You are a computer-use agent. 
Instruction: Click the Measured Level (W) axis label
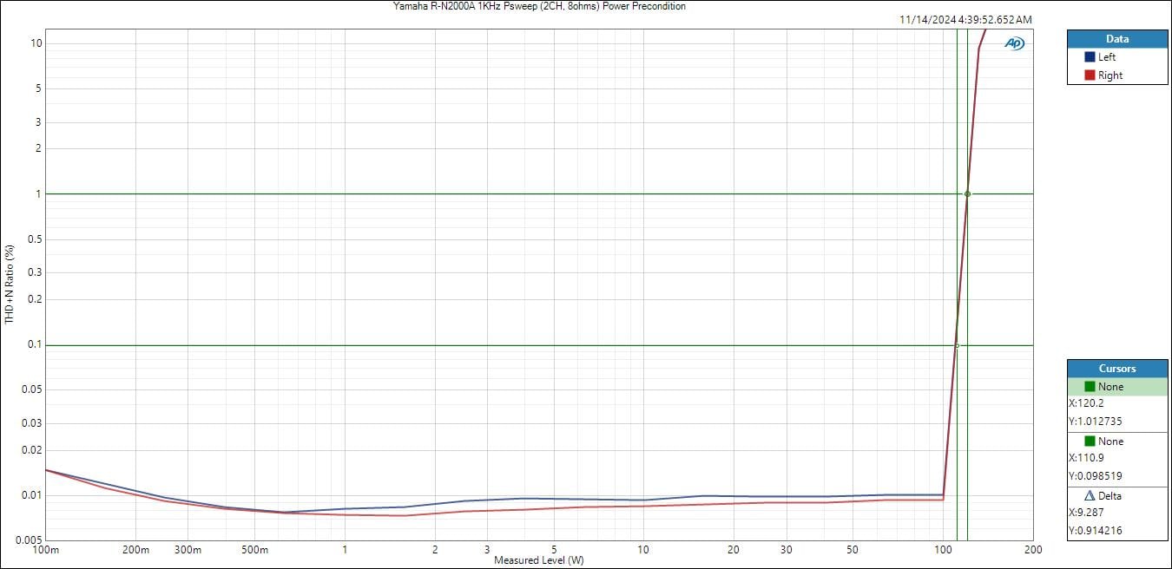click(x=538, y=561)
